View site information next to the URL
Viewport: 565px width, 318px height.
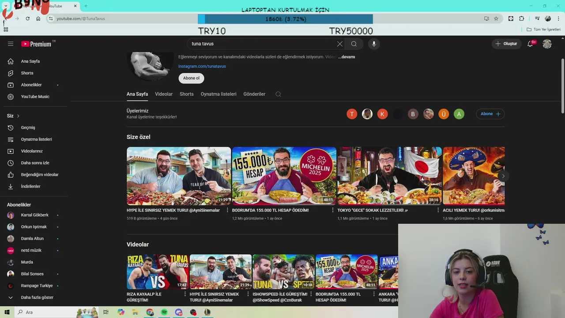pyautogui.click(x=51, y=19)
